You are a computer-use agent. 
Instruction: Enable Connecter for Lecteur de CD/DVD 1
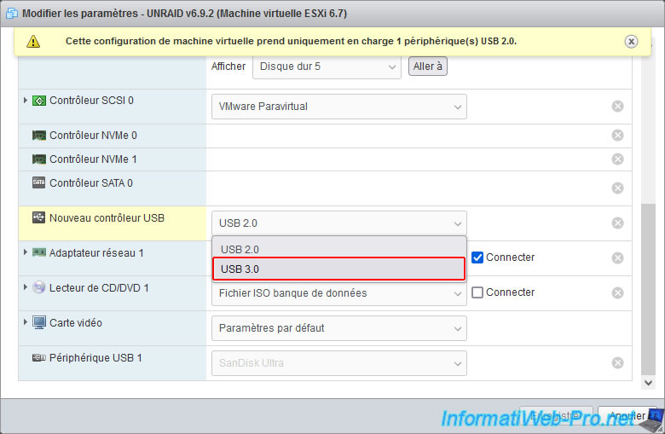tap(477, 292)
